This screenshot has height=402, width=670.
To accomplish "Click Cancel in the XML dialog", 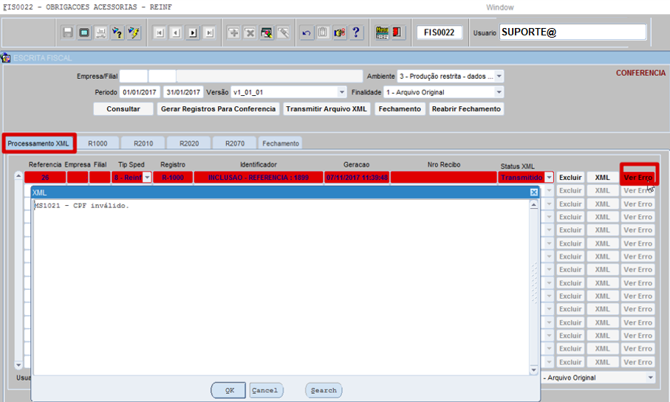I will coord(265,390).
